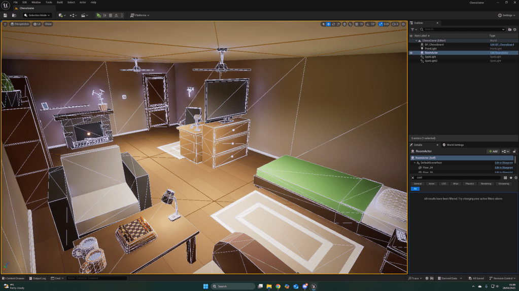Open the Build menu
The width and height of the screenshot is (519, 291).
point(59,3)
